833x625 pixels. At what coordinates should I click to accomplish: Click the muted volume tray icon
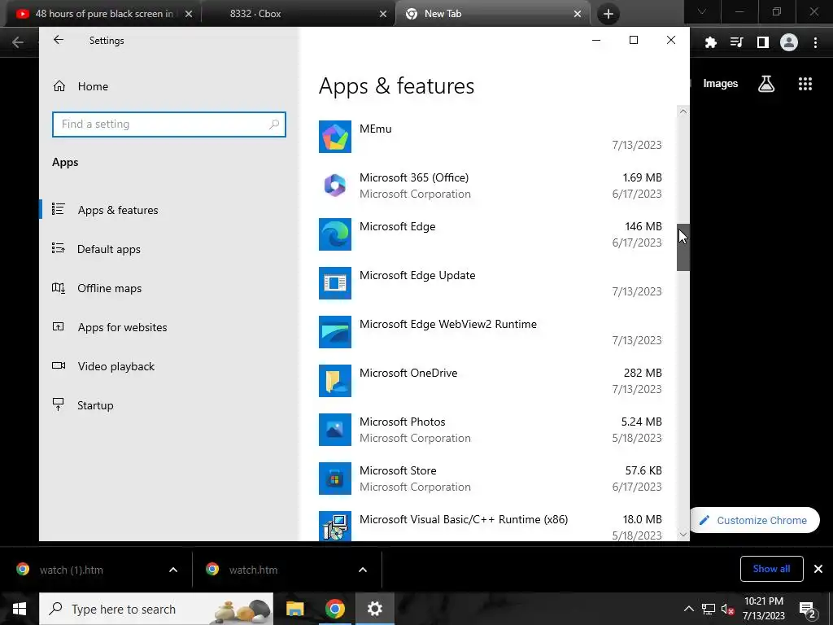[728, 609]
